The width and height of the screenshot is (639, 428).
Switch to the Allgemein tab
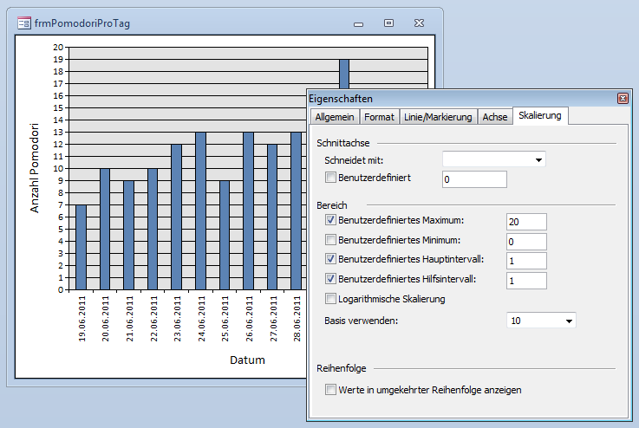pos(334,117)
